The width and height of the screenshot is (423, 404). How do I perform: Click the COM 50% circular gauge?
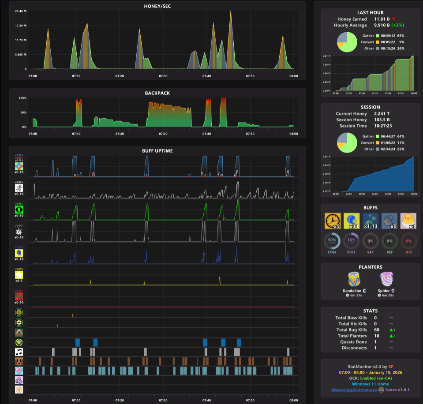tap(332, 241)
